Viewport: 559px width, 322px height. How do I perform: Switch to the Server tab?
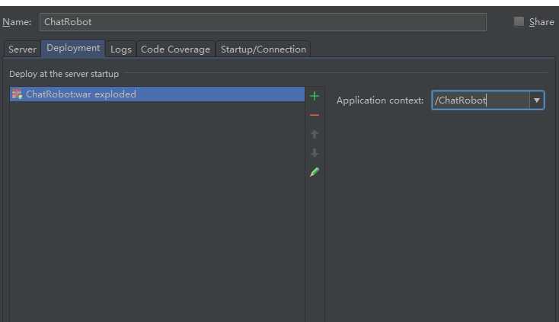pos(22,49)
